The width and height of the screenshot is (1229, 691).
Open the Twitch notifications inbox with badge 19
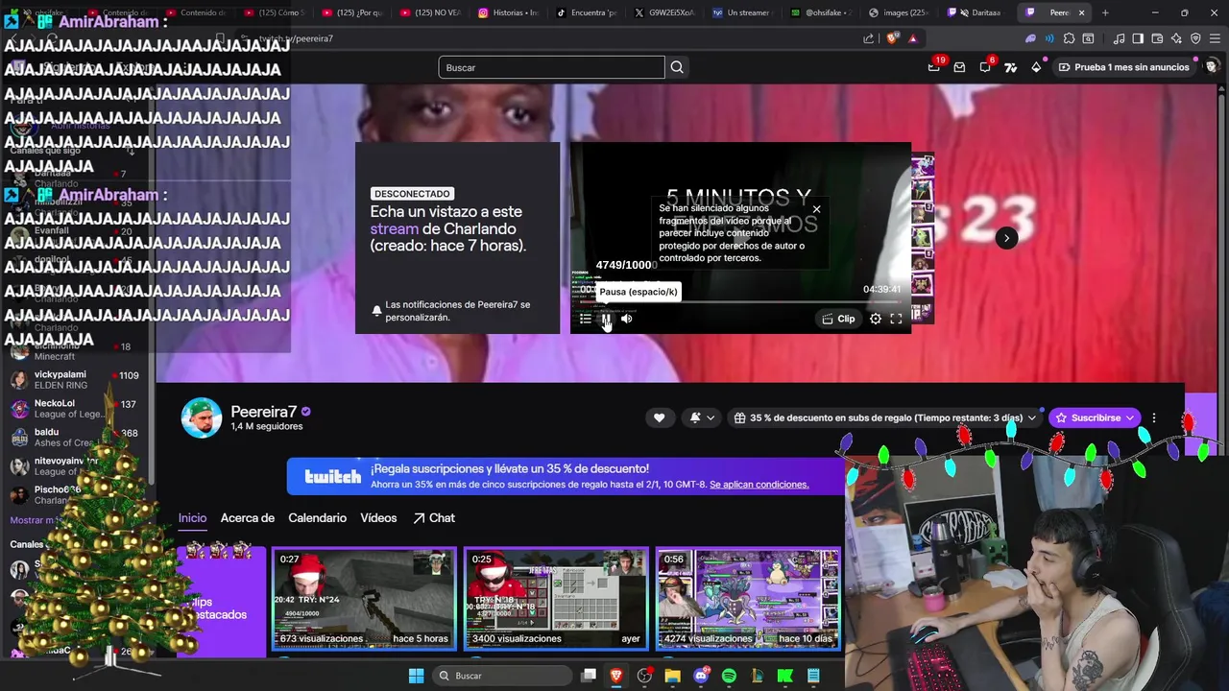pyautogui.click(x=934, y=67)
